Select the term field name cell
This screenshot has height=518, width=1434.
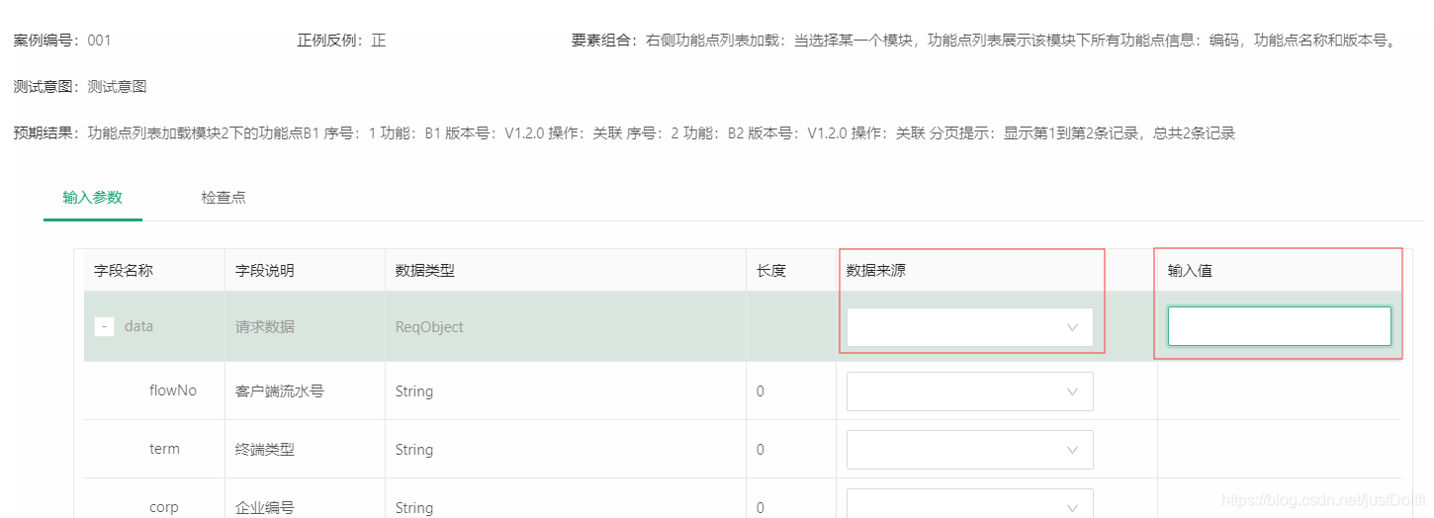tap(164, 449)
